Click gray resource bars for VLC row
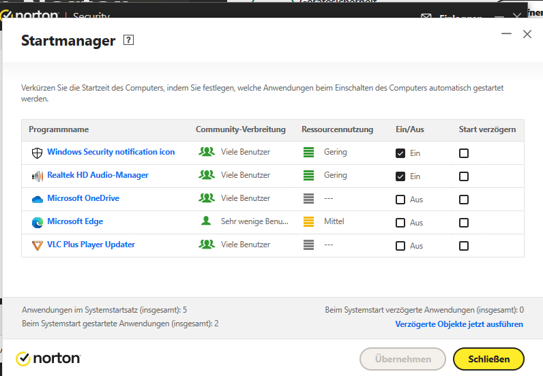The image size is (543, 376). click(308, 245)
